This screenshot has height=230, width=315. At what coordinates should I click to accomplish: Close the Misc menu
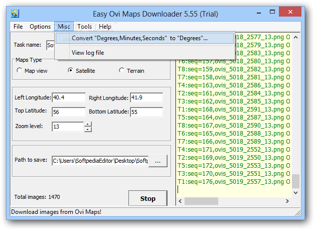[64, 27]
